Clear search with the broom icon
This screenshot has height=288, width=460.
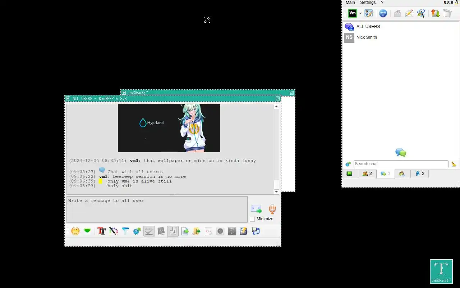pyautogui.click(x=454, y=164)
